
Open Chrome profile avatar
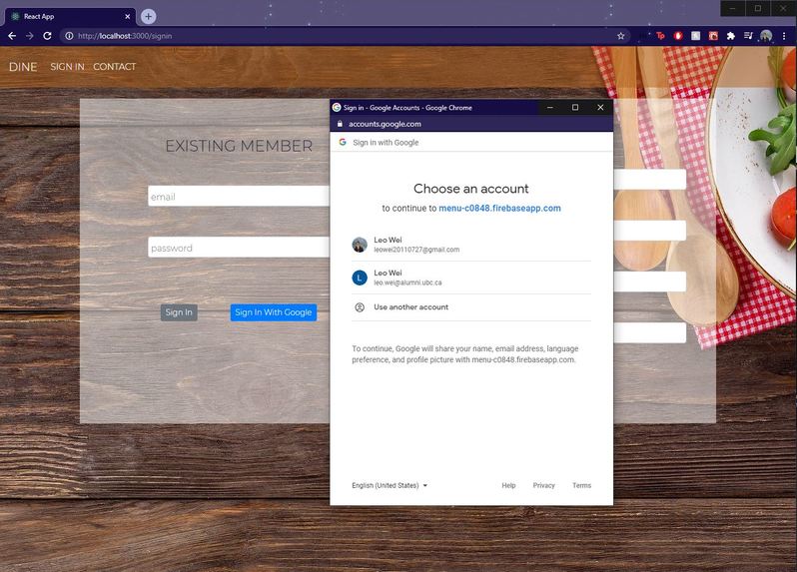click(x=766, y=36)
